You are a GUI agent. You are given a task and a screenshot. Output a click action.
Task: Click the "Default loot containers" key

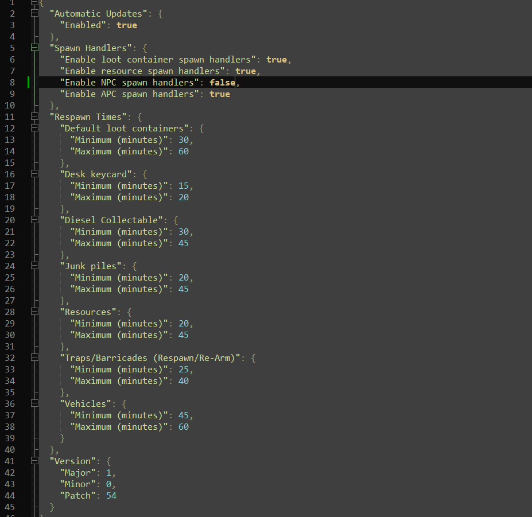coord(125,128)
